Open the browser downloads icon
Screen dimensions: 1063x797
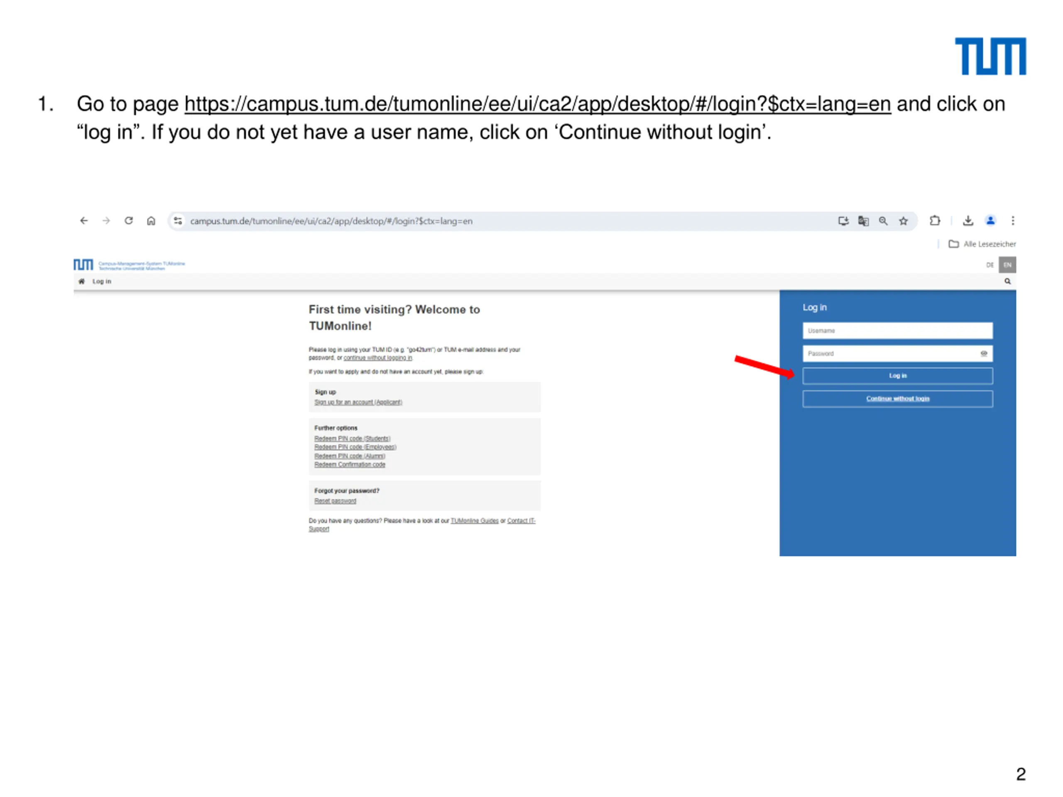click(968, 221)
